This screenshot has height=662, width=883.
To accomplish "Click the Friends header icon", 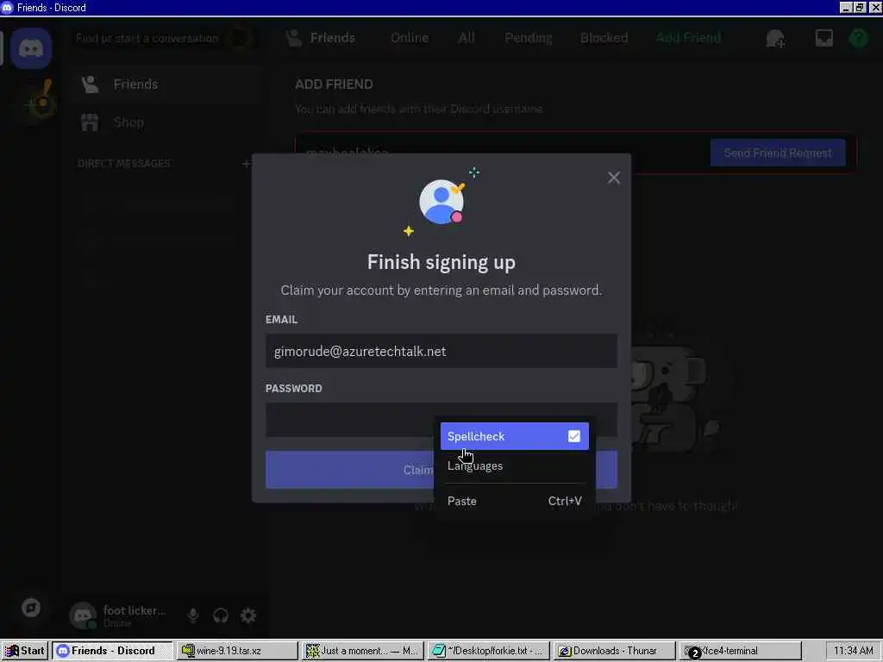I will tap(293, 38).
